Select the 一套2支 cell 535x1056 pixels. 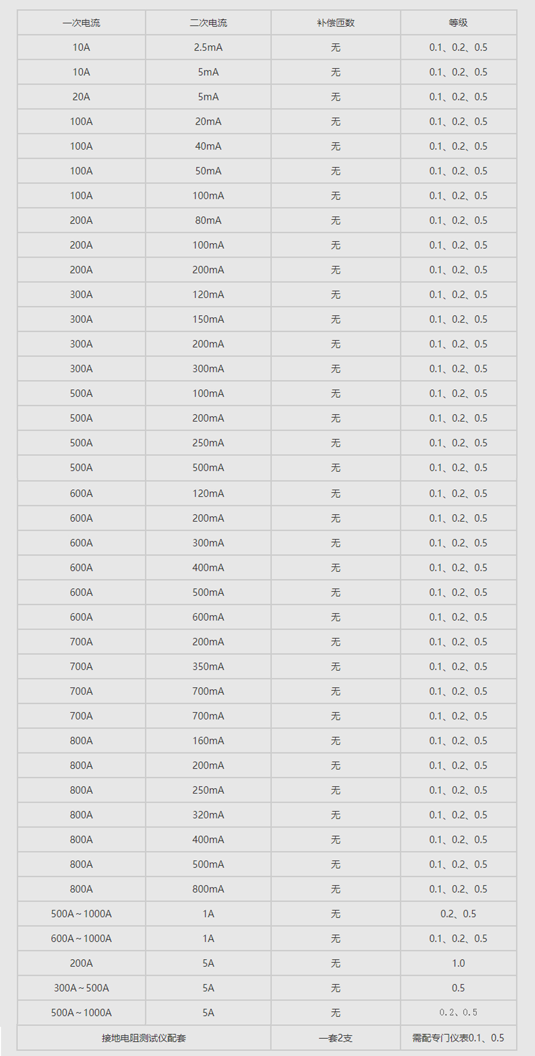pyautogui.click(x=336, y=1038)
